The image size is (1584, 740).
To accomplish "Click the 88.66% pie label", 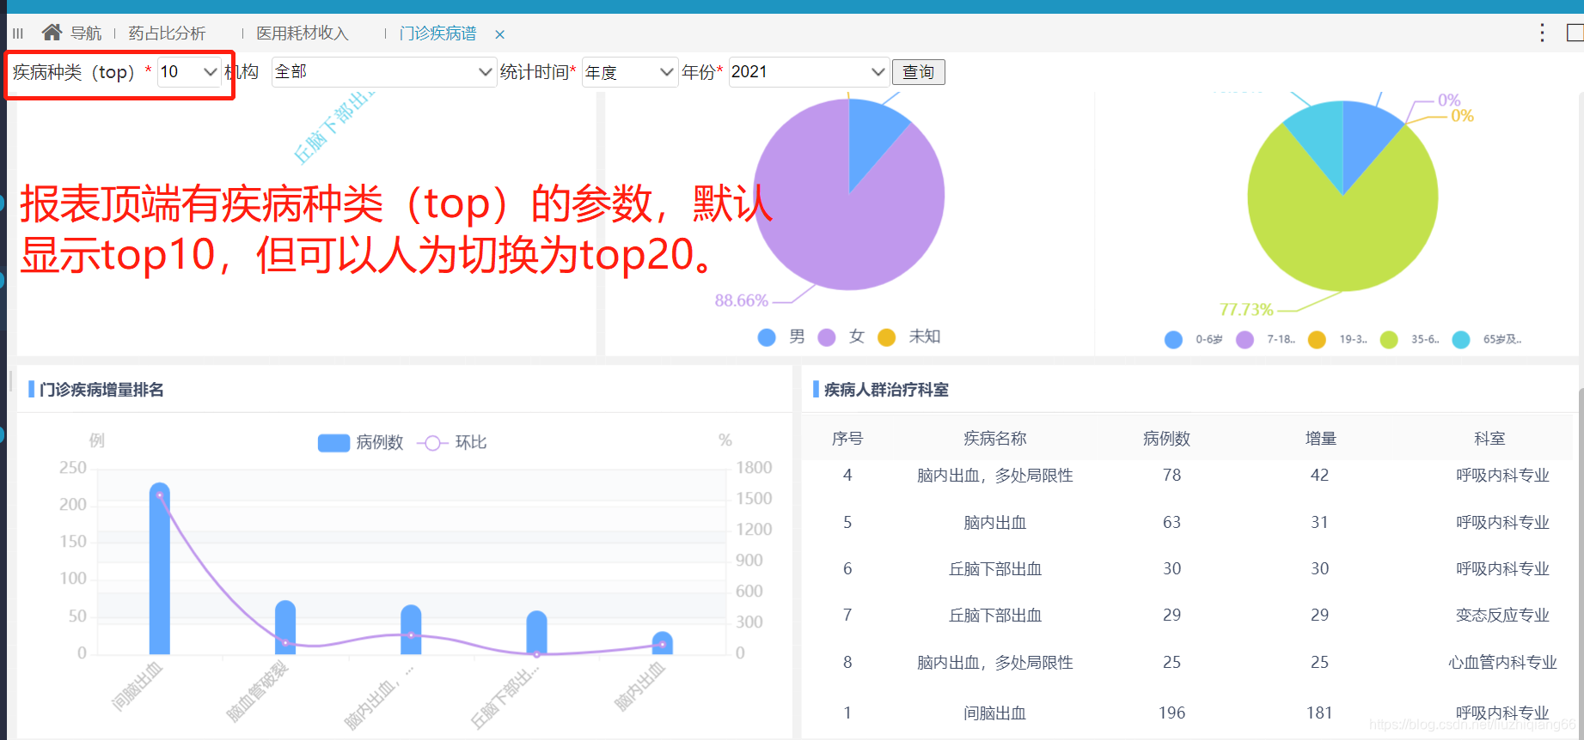I will click(x=741, y=300).
